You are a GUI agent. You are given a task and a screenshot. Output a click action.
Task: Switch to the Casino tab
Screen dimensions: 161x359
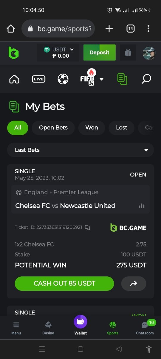click(x=48, y=328)
